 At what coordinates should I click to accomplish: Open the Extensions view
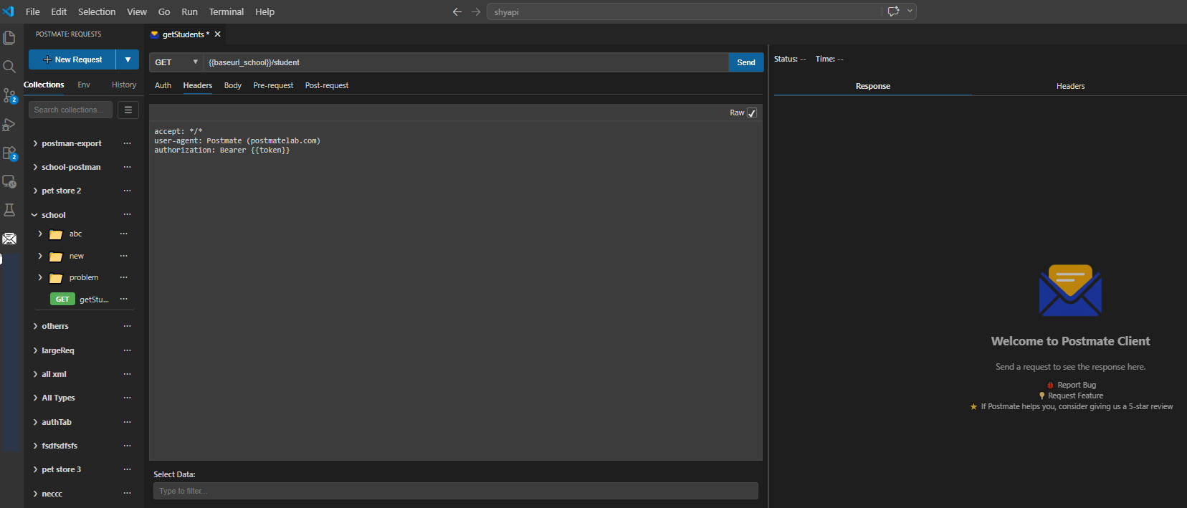pos(9,153)
